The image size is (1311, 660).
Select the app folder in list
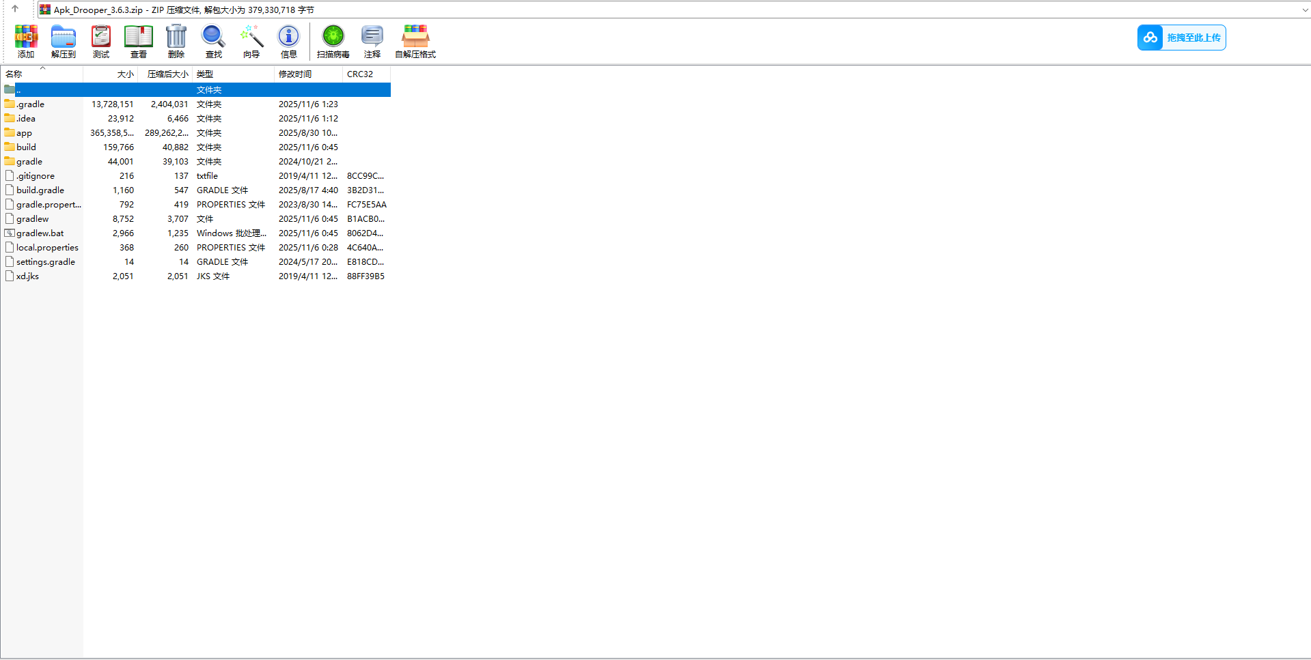click(x=25, y=133)
